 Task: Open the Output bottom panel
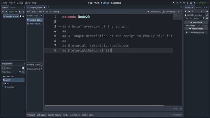click(31, 115)
